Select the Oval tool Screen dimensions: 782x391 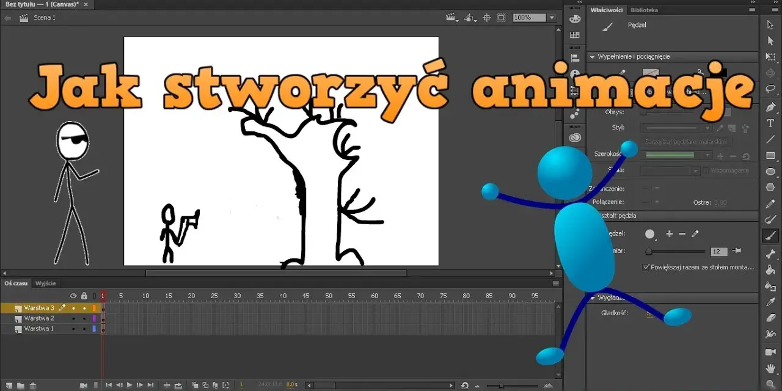770,172
